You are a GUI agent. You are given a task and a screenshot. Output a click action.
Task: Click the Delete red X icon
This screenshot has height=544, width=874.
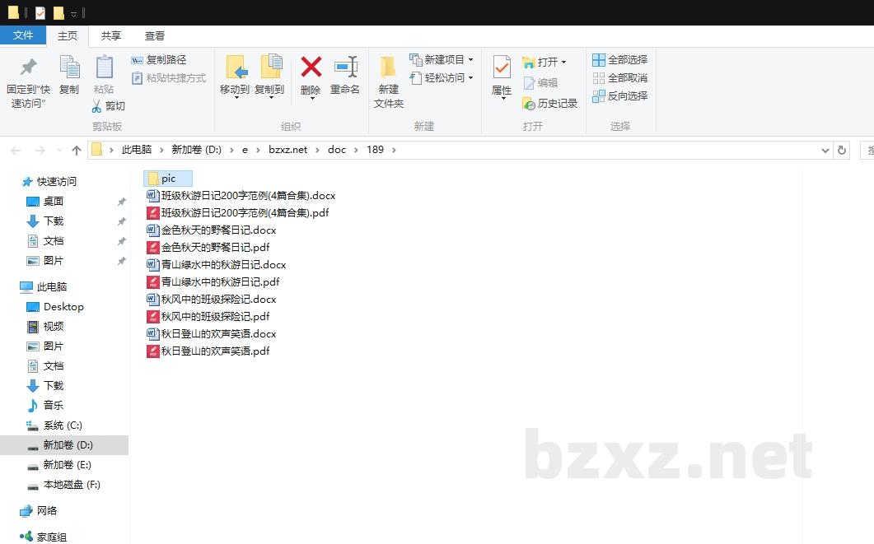tap(311, 67)
